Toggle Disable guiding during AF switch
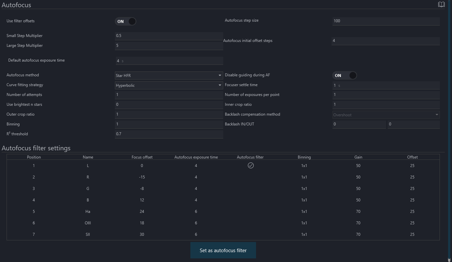 pyautogui.click(x=344, y=75)
